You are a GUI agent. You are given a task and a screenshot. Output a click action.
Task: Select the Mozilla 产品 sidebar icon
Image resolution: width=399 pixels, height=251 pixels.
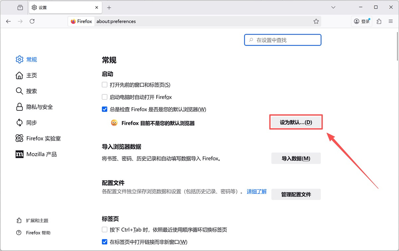coord(19,154)
